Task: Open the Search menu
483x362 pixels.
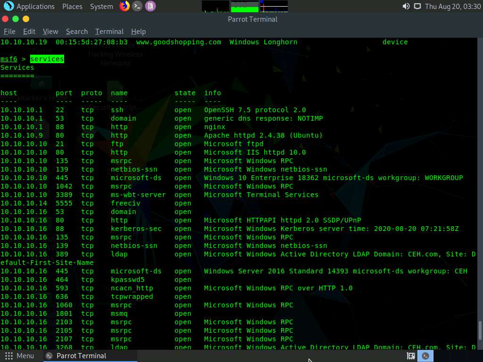Action: tap(77, 32)
